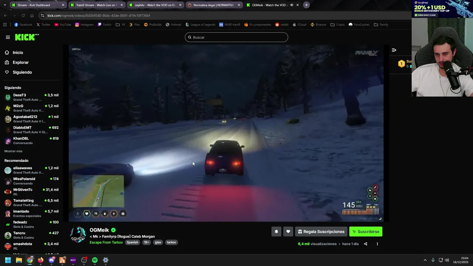The height and width of the screenshot is (266, 473).
Task: Select the tarkov tag
Action: pos(171,242)
